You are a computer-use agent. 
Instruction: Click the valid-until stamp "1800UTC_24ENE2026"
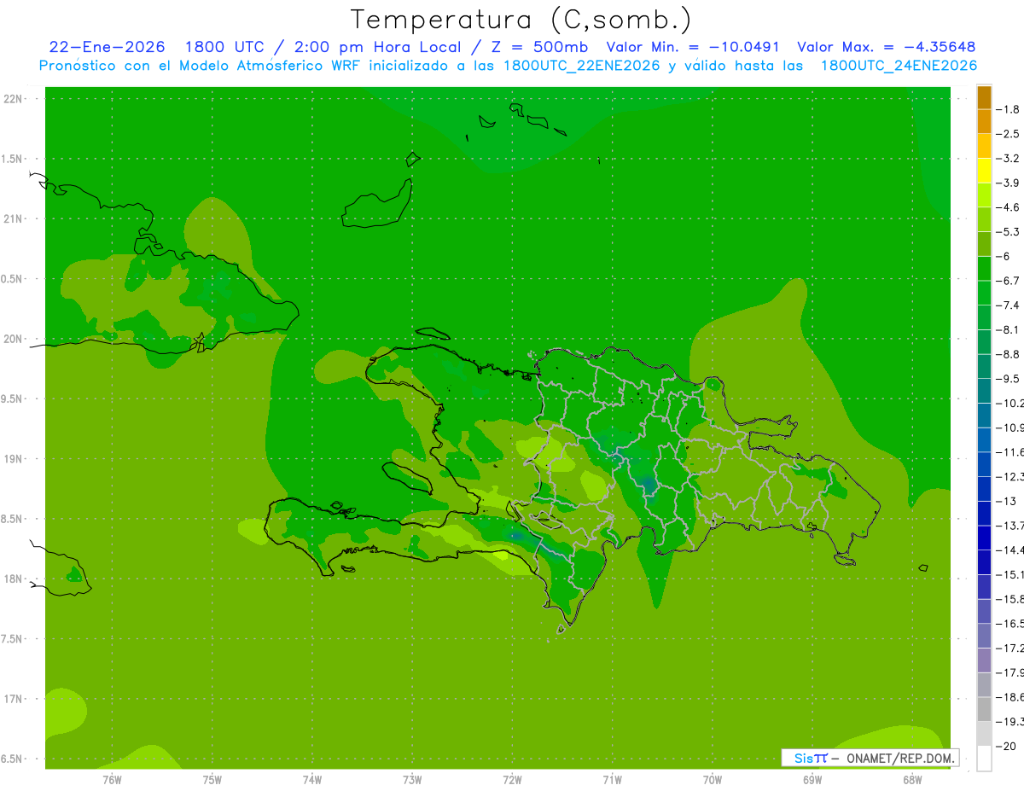(899, 66)
